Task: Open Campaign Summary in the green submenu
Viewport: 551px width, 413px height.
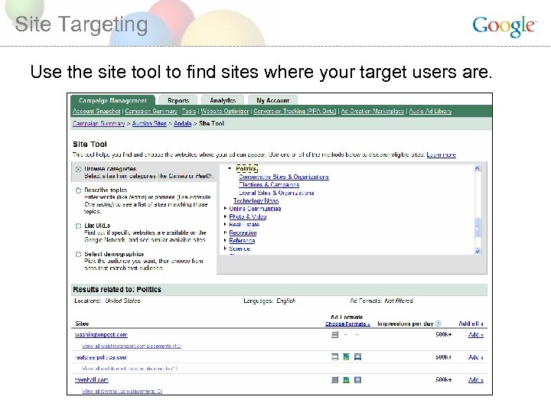Action: click(x=151, y=111)
